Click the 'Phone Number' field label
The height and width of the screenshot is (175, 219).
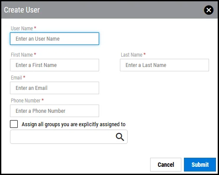(26, 101)
